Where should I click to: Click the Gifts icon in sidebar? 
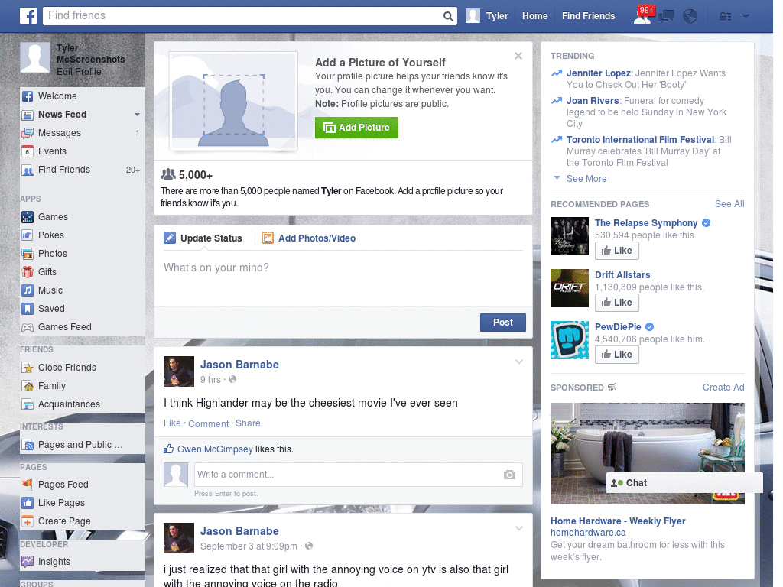pyautogui.click(x=28, y=272)
